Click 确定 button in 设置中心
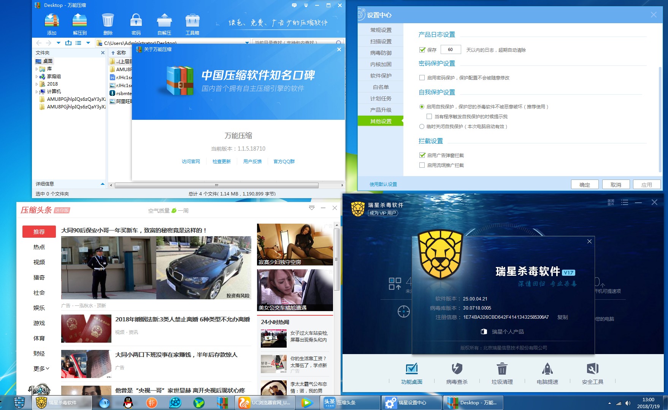668x410 pixels. coord(585,185)
